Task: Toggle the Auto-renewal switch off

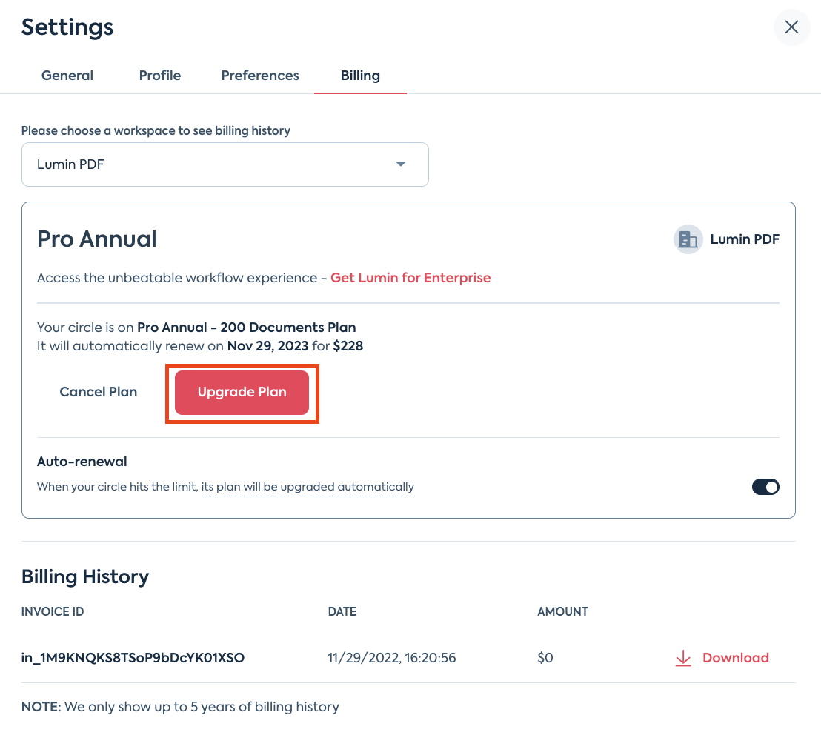Action: [765, 487]
